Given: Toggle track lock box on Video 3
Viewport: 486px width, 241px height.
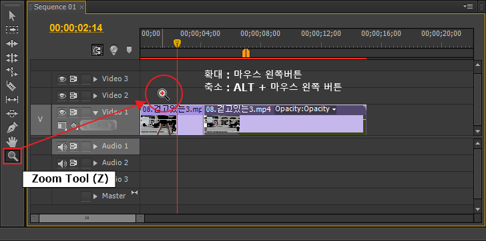Looking at the screenshot, I should (86, 79).
